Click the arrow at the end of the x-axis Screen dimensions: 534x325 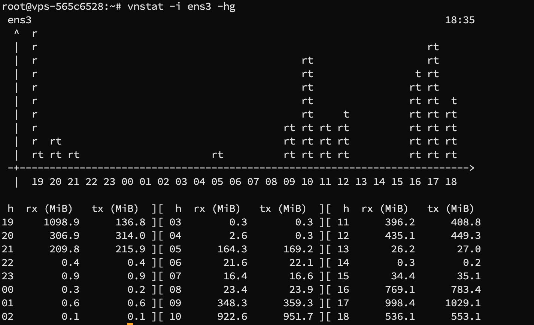[472, 168]
